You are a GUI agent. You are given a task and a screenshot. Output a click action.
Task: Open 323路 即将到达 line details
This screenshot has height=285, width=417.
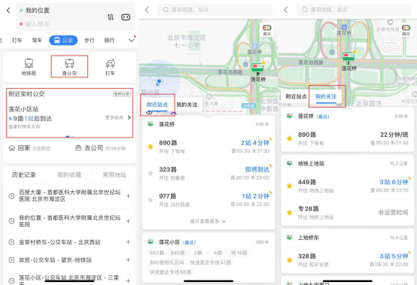pyautogui.click(x=208, y=173)
